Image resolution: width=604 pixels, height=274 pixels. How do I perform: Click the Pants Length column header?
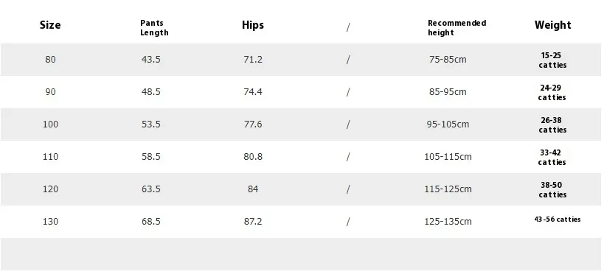point(154,28)
